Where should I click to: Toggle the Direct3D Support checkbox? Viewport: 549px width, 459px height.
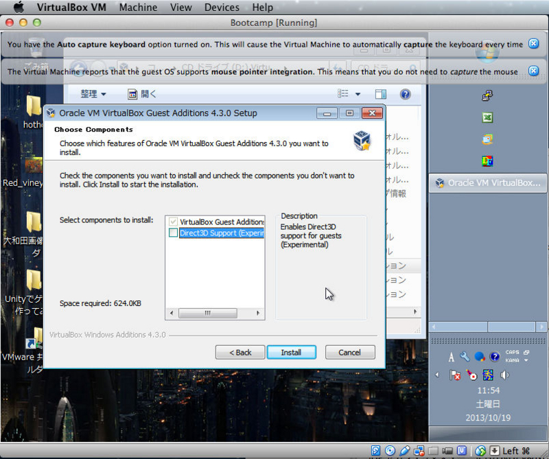(x=174, y=233)
